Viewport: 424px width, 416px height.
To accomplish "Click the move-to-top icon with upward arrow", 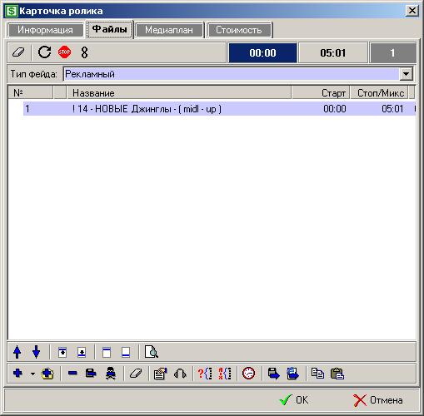I will (x=62, y=352).
